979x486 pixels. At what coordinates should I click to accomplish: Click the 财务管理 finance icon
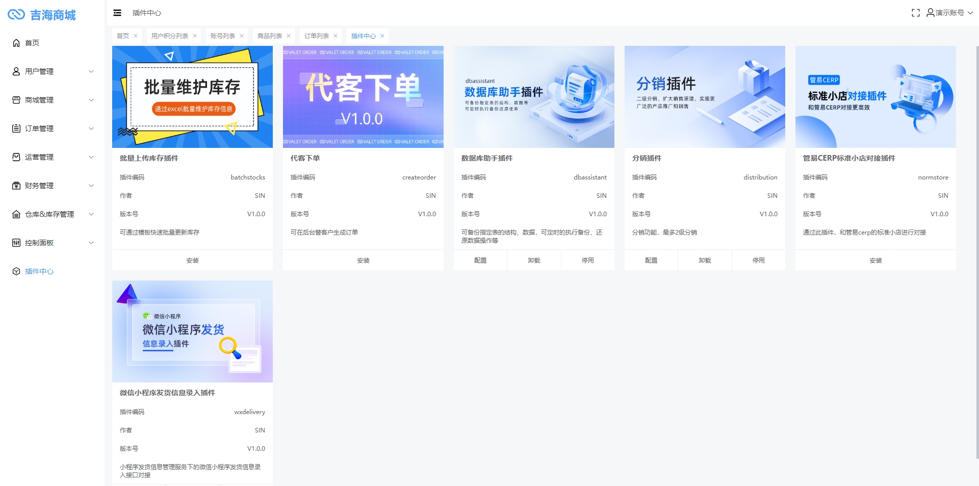[16, 186]
